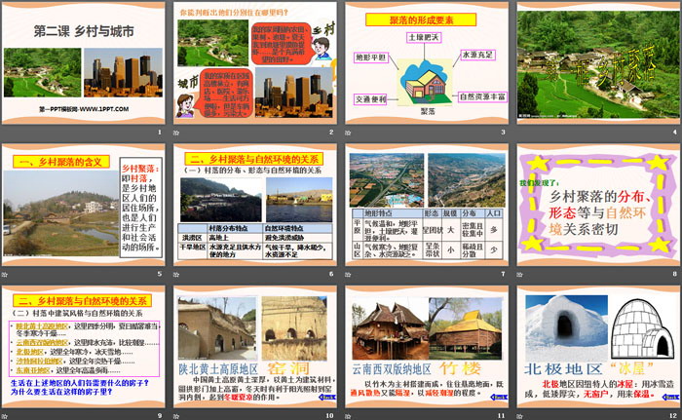Click animation star icon under slide 7

348,274
